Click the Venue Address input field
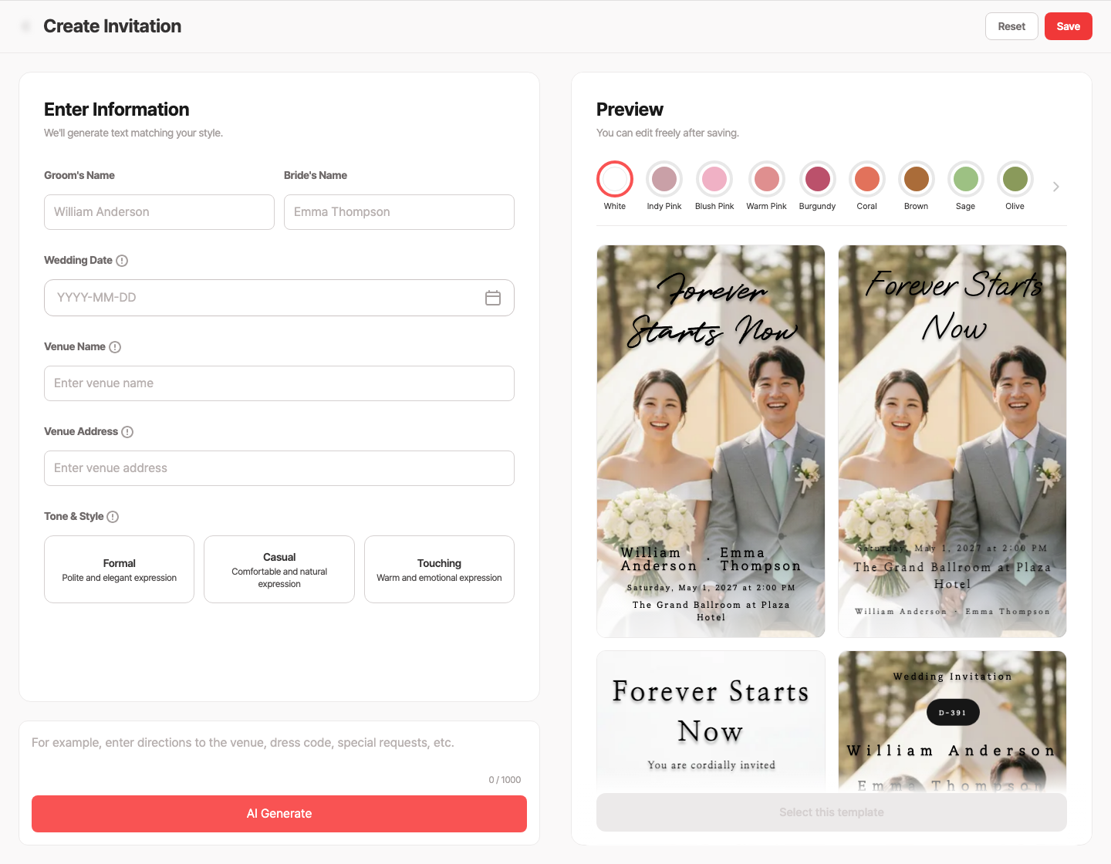The width and height of the screenshot is (1111, 864). (279, 468)
